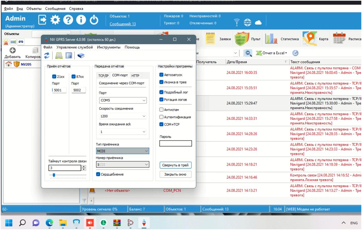Open the Расписание calendar icon
This screenshot has height=230, width=362.
point(339,38)
